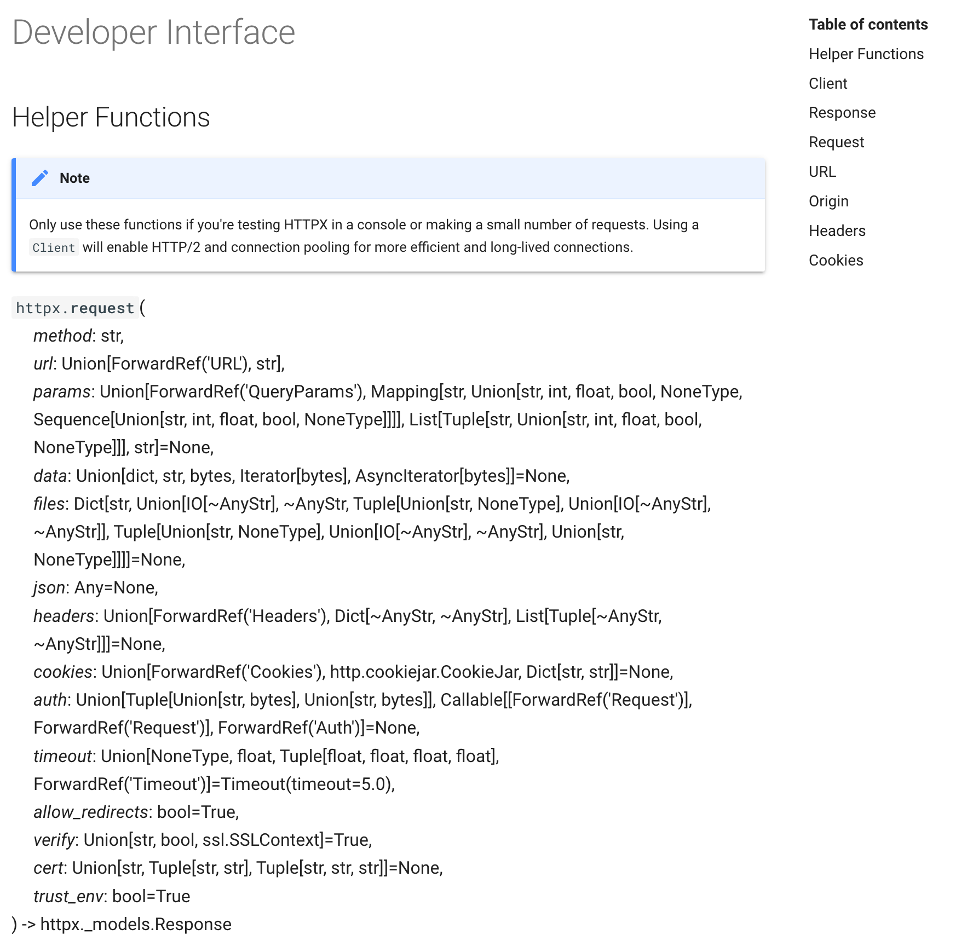Click the Developer Interface page title
Screen dimensions: 967x946
pyautogui.click(x=154, y=32)
